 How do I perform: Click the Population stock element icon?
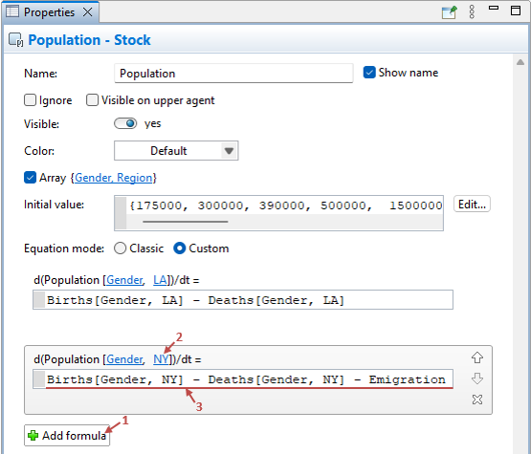15,39
